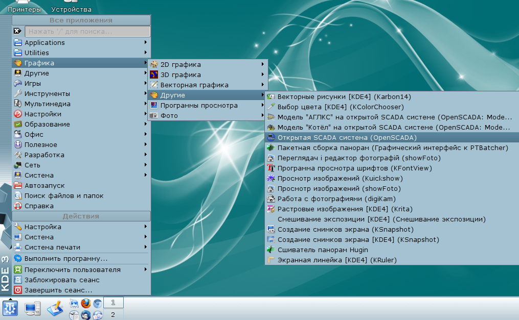This screenshot has height=320, width=519.
Task: Launch "Создание снимков экрана [KDE4] (KSnapshot)"
Action: 392,240
